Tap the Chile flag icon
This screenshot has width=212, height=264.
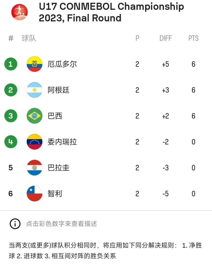[x=34, y=193]
